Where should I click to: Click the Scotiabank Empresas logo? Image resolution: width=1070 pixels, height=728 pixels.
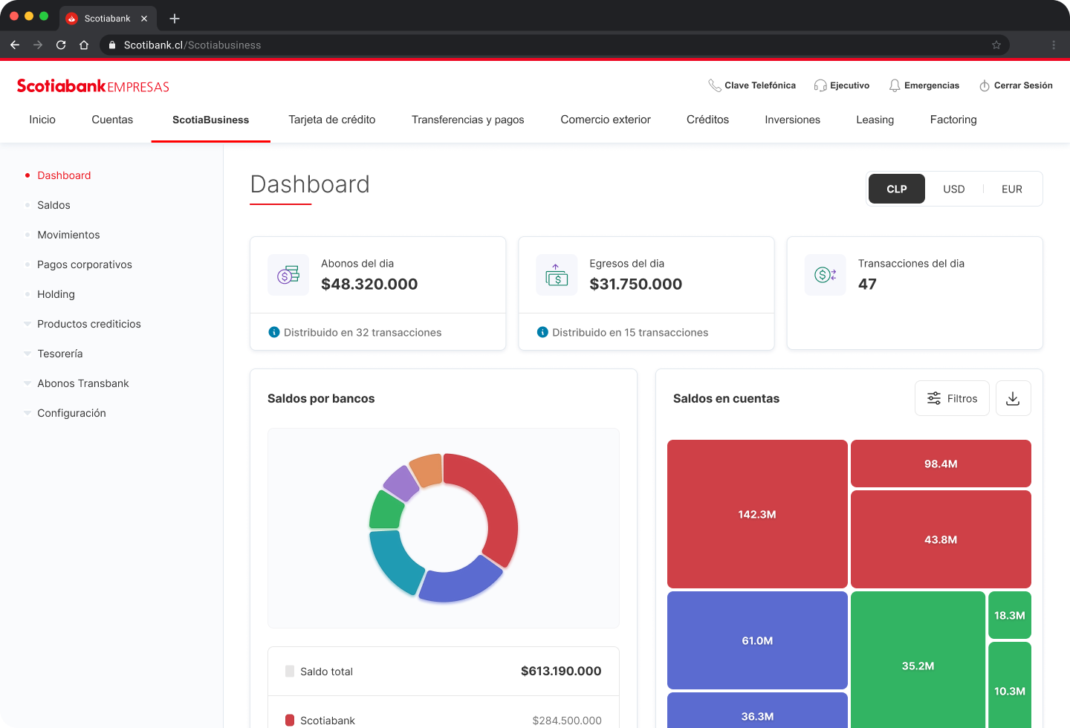93,86
